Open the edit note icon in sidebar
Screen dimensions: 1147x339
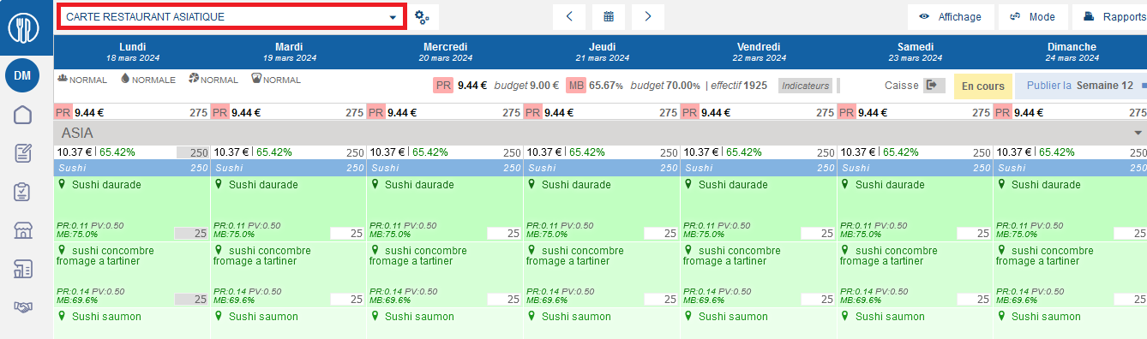(x=23, y=153)
